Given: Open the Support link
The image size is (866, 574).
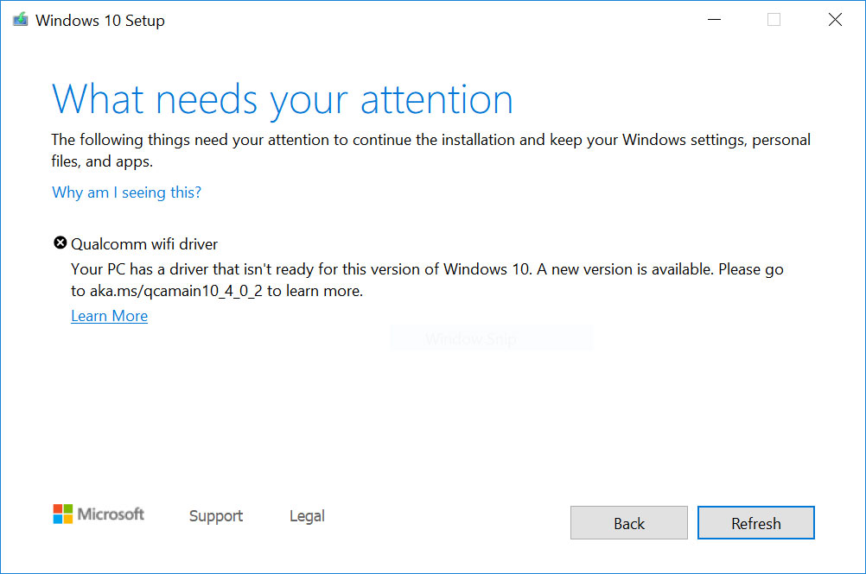Looking at the screenshot, I should pyautogui.click(x=216, y=516).
